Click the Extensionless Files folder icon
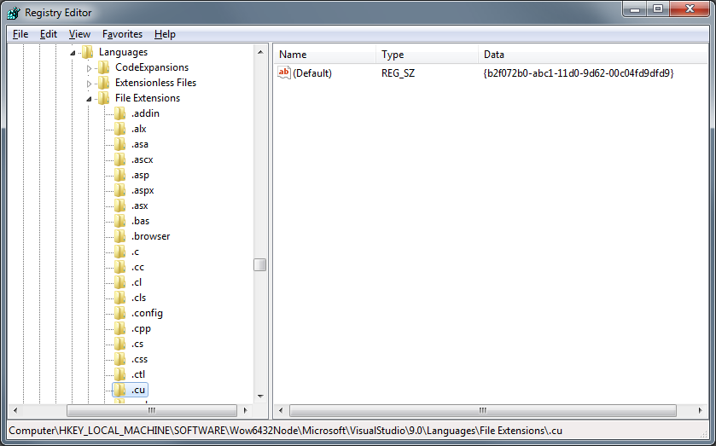 coord(104,83)
